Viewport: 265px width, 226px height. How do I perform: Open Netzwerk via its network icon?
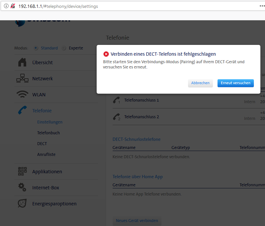click(22, 78)
